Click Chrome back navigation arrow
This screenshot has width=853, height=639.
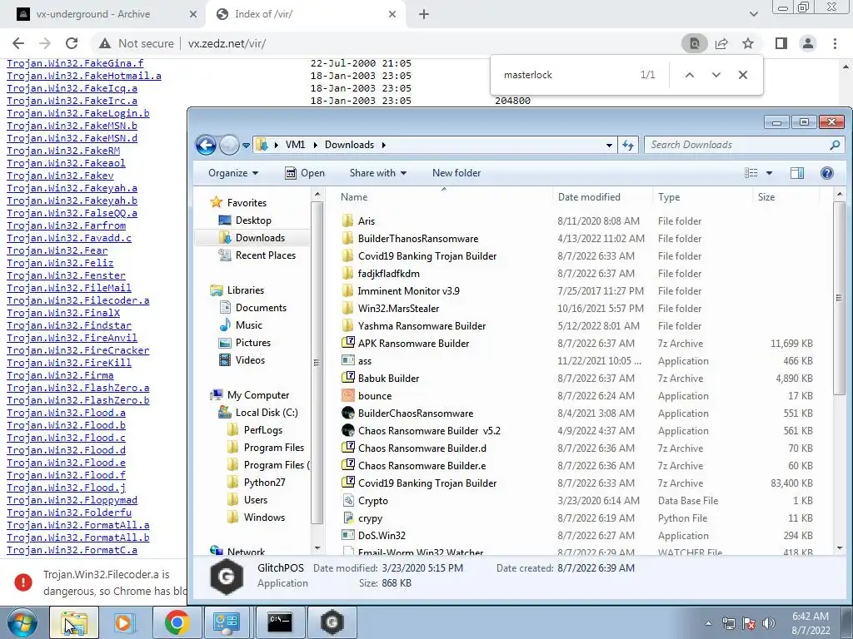click(18, 43)
